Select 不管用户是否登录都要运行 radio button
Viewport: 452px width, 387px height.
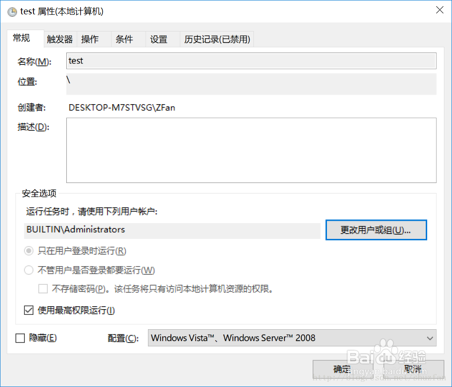(x=29, y=270)
